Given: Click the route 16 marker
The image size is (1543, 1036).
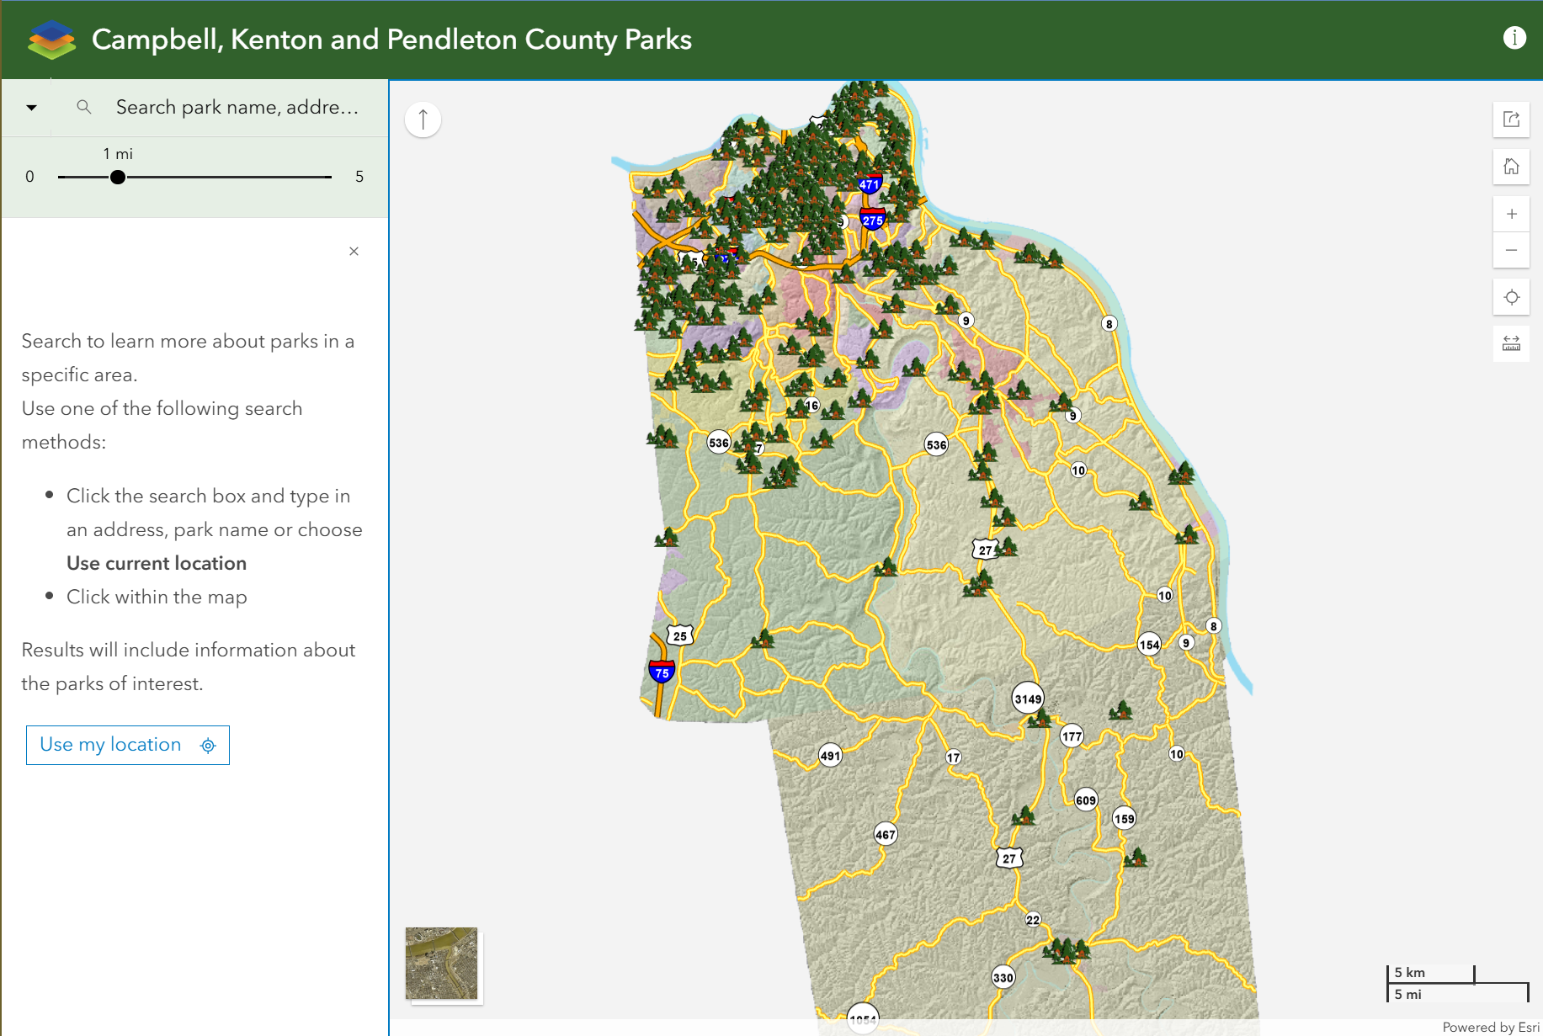Looking at the screenshot, I should click(811, 405).
